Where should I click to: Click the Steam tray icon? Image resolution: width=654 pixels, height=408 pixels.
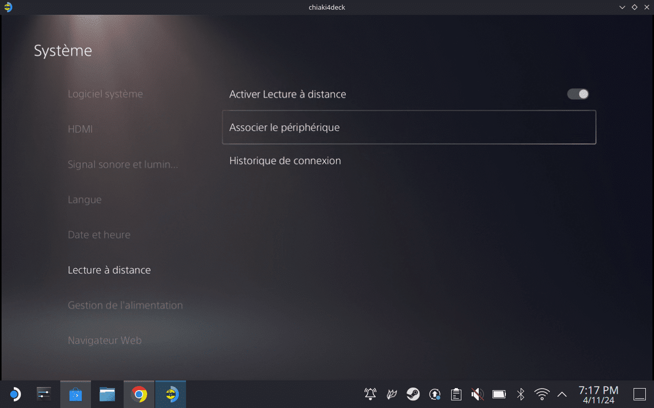413,394
